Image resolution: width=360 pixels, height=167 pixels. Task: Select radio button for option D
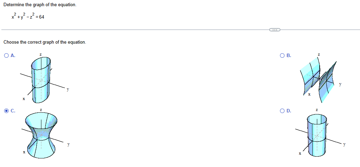pos(282,111)
